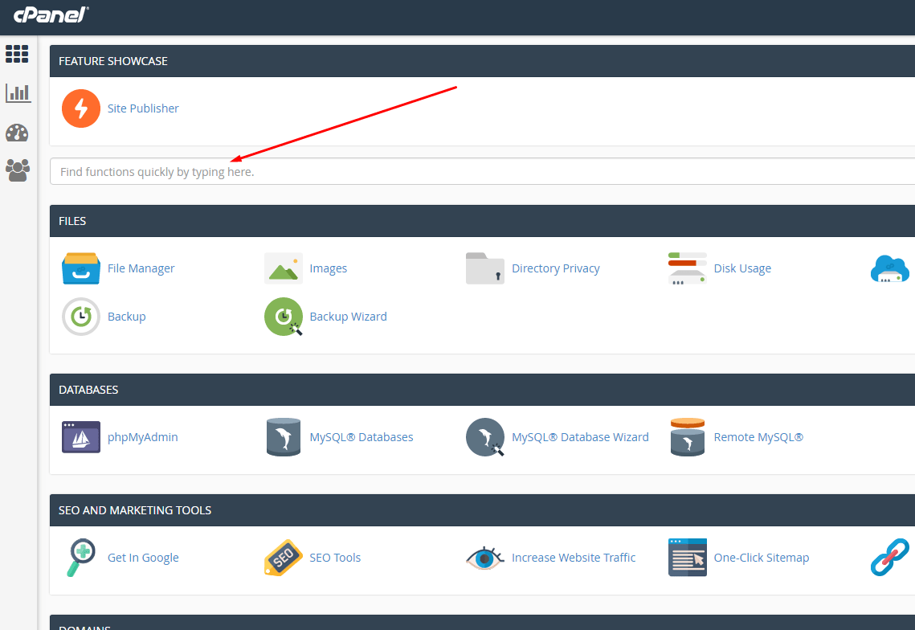Open the Remote MySQL® link

758,437
